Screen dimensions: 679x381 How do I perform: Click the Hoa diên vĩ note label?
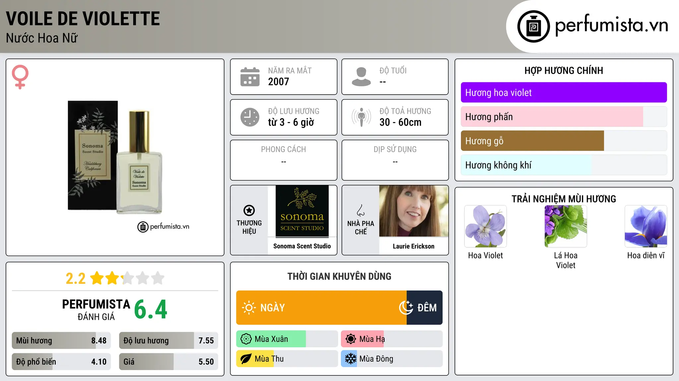pyautogui.click(x=646, y=255)
